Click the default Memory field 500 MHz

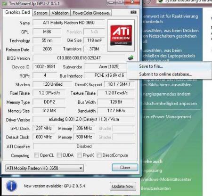pyautogui.click(x=84, y=137)
